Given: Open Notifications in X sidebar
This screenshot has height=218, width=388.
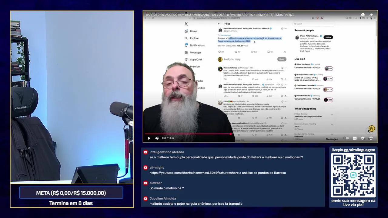Looking at the screenshot, I should [x=195, y=45].
